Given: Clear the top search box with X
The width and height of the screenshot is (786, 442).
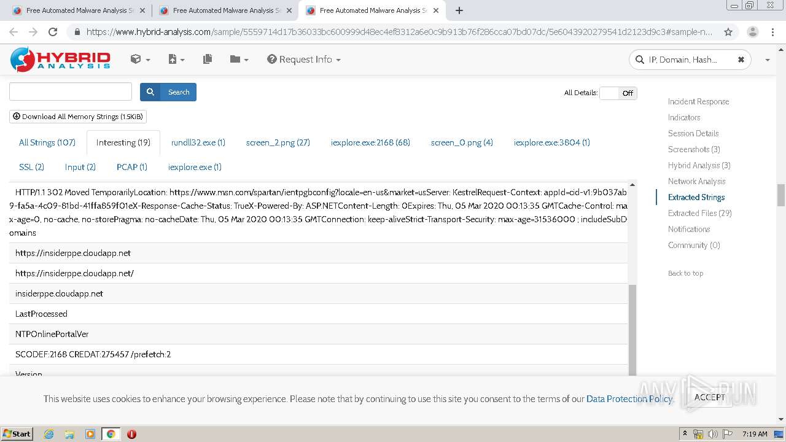Looking at the screenshot, I should tap(741, 60).
